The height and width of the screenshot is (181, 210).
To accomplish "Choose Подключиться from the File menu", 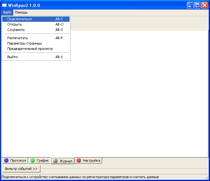I will point(36,19).
